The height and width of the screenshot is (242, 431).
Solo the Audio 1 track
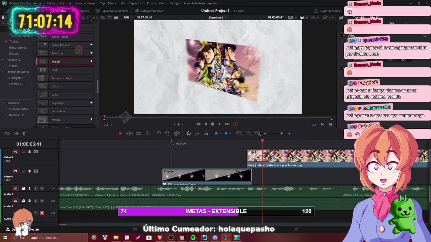(36, 189)
